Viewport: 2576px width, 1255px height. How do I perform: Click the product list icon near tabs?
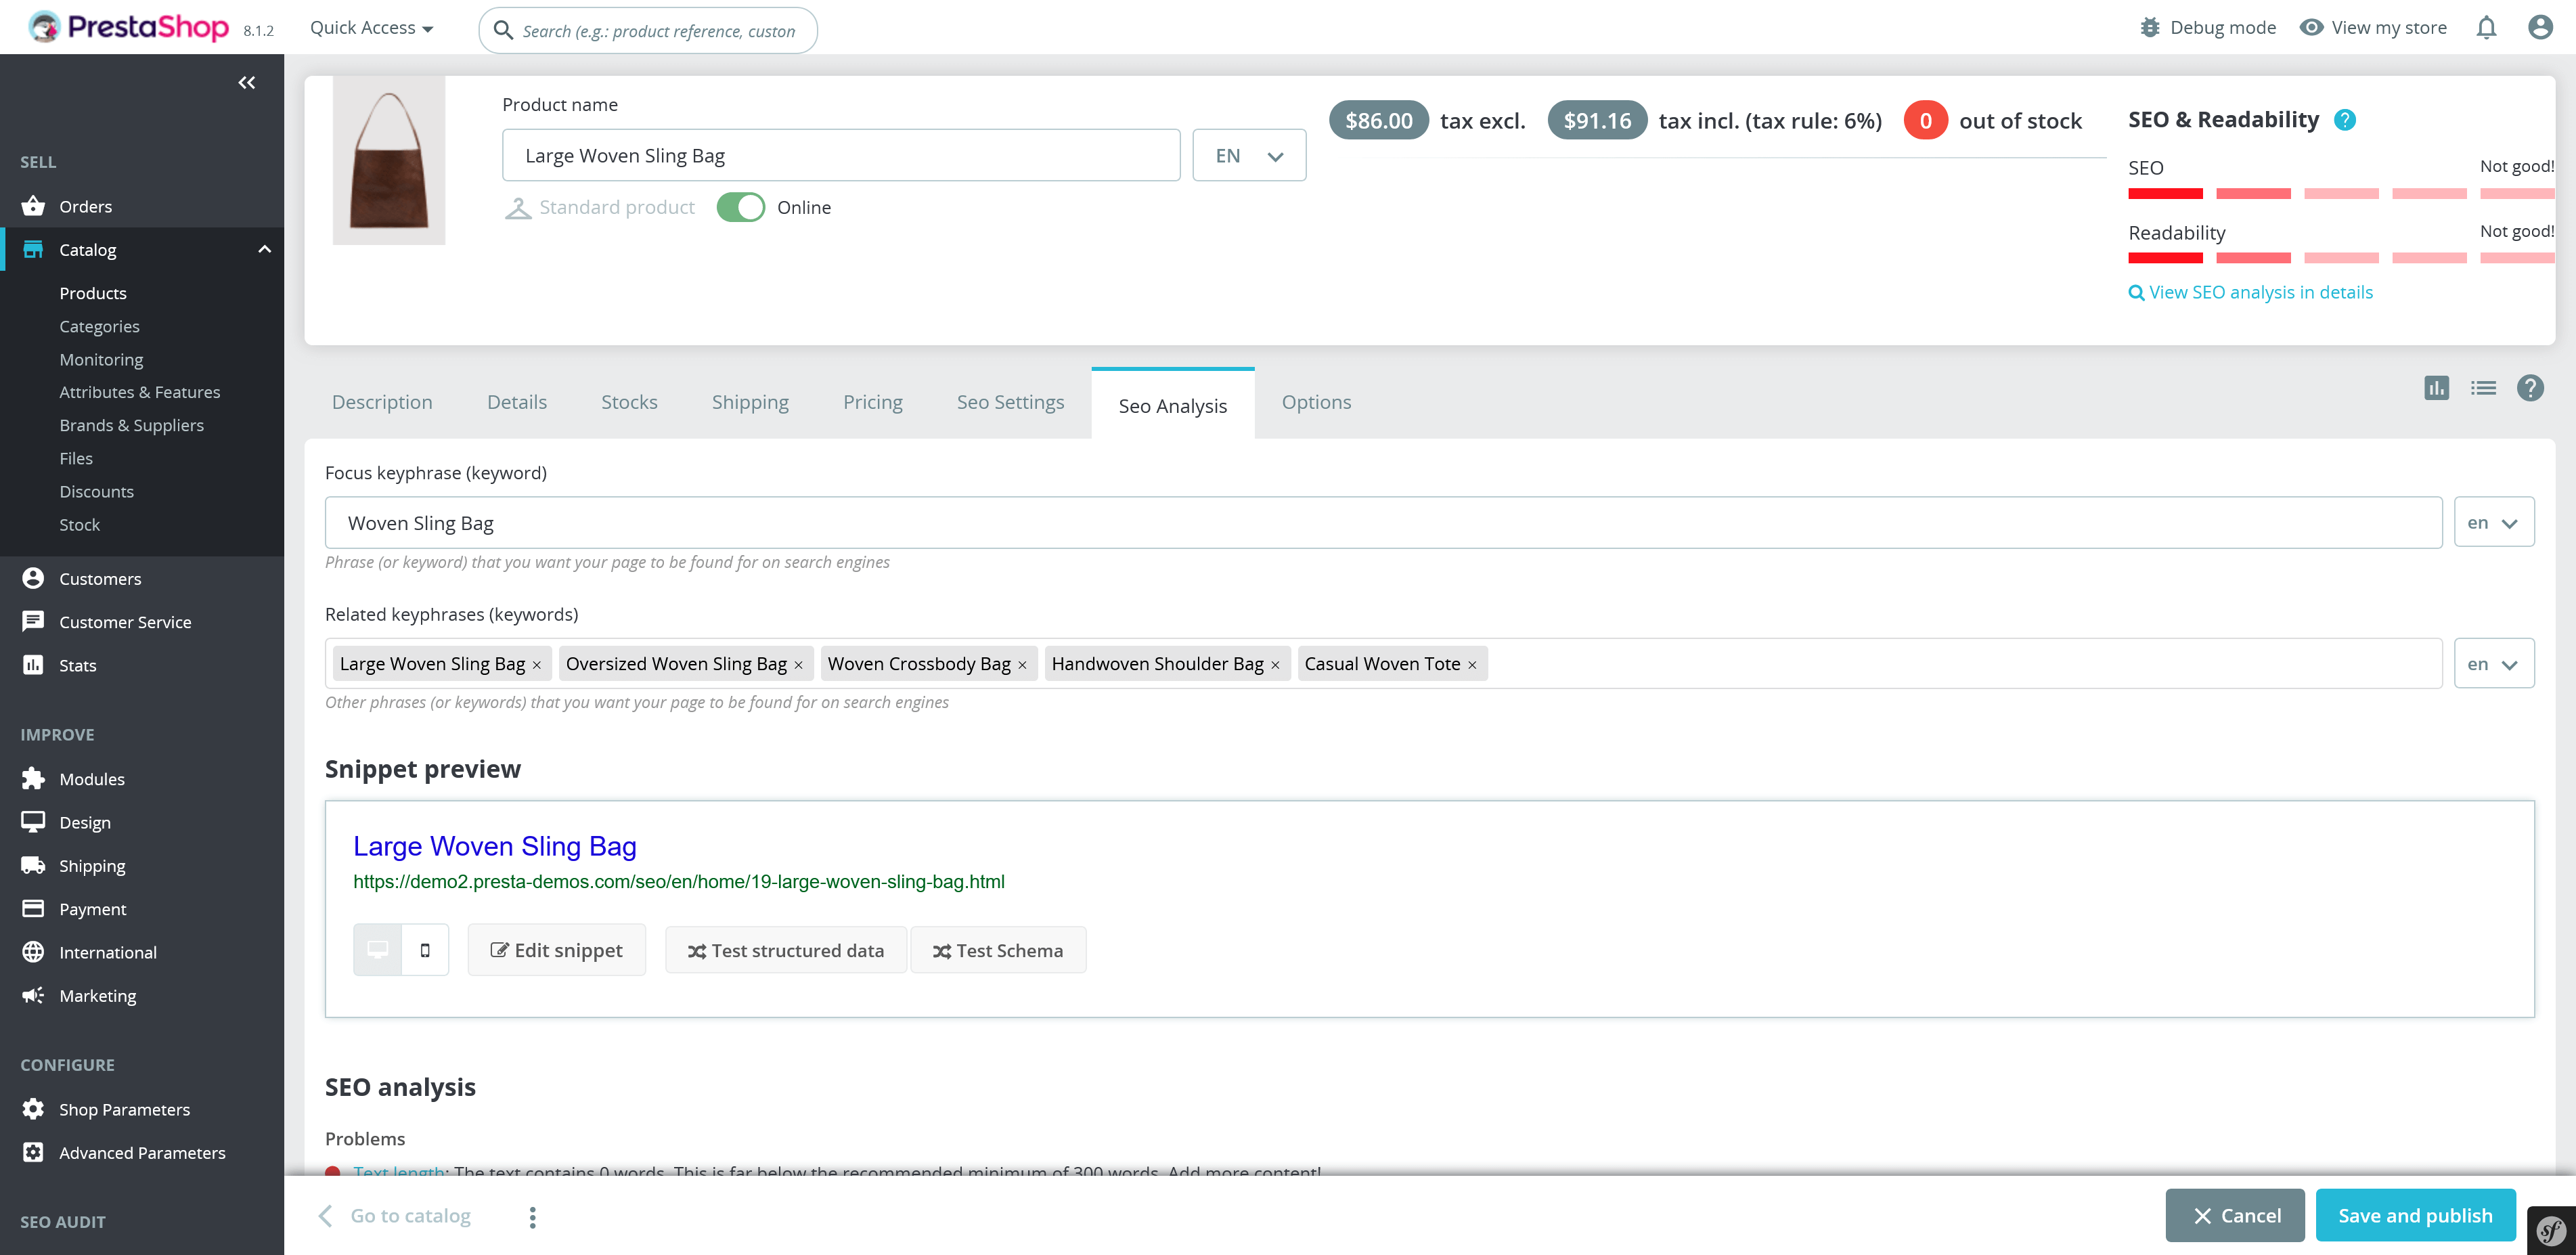[x=2483, y=388]
